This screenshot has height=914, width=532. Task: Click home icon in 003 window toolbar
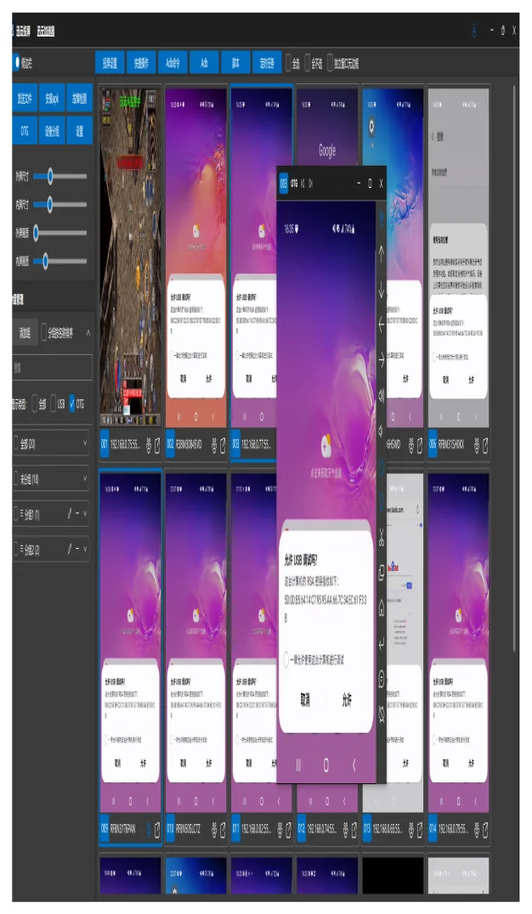pos(382,608)
